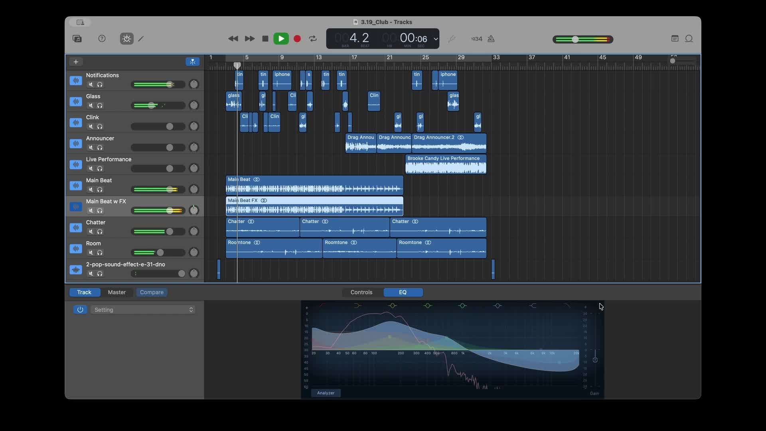This screenshot has height=431, width=766.
Task: Mute the Announcer track
Action: (x=91, y=148)
